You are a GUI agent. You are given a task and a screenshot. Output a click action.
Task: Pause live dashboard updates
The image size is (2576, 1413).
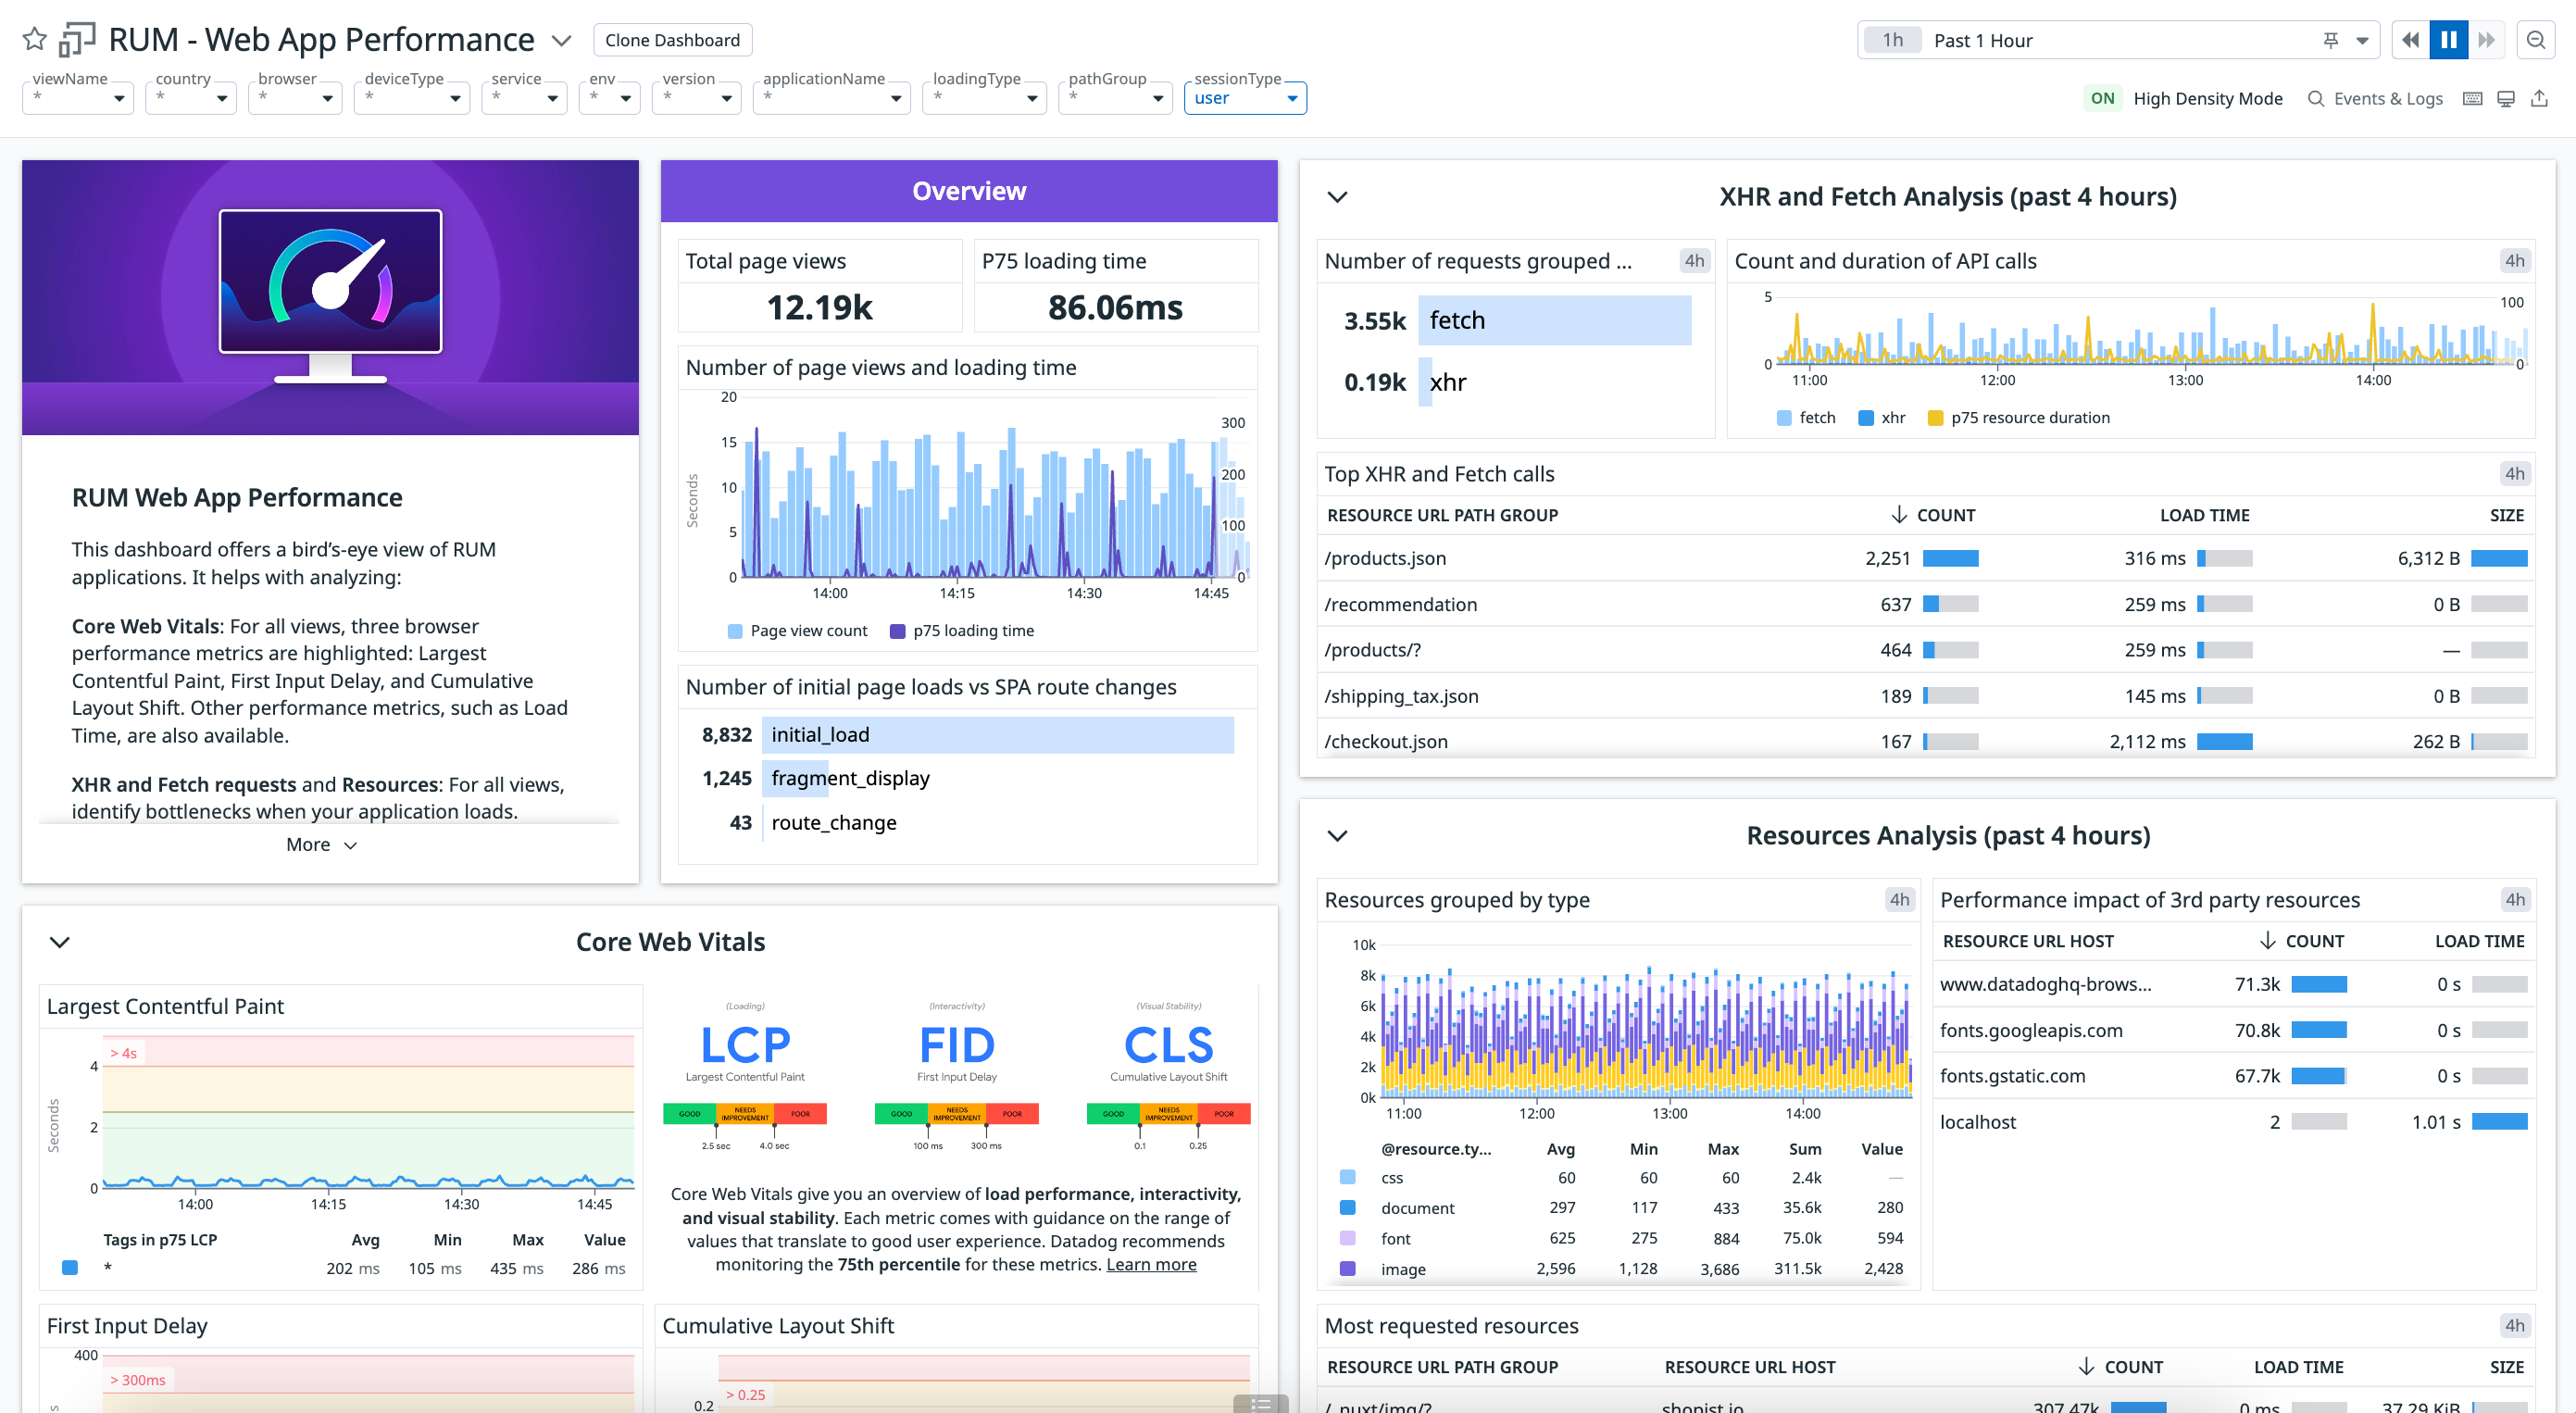2448,40
